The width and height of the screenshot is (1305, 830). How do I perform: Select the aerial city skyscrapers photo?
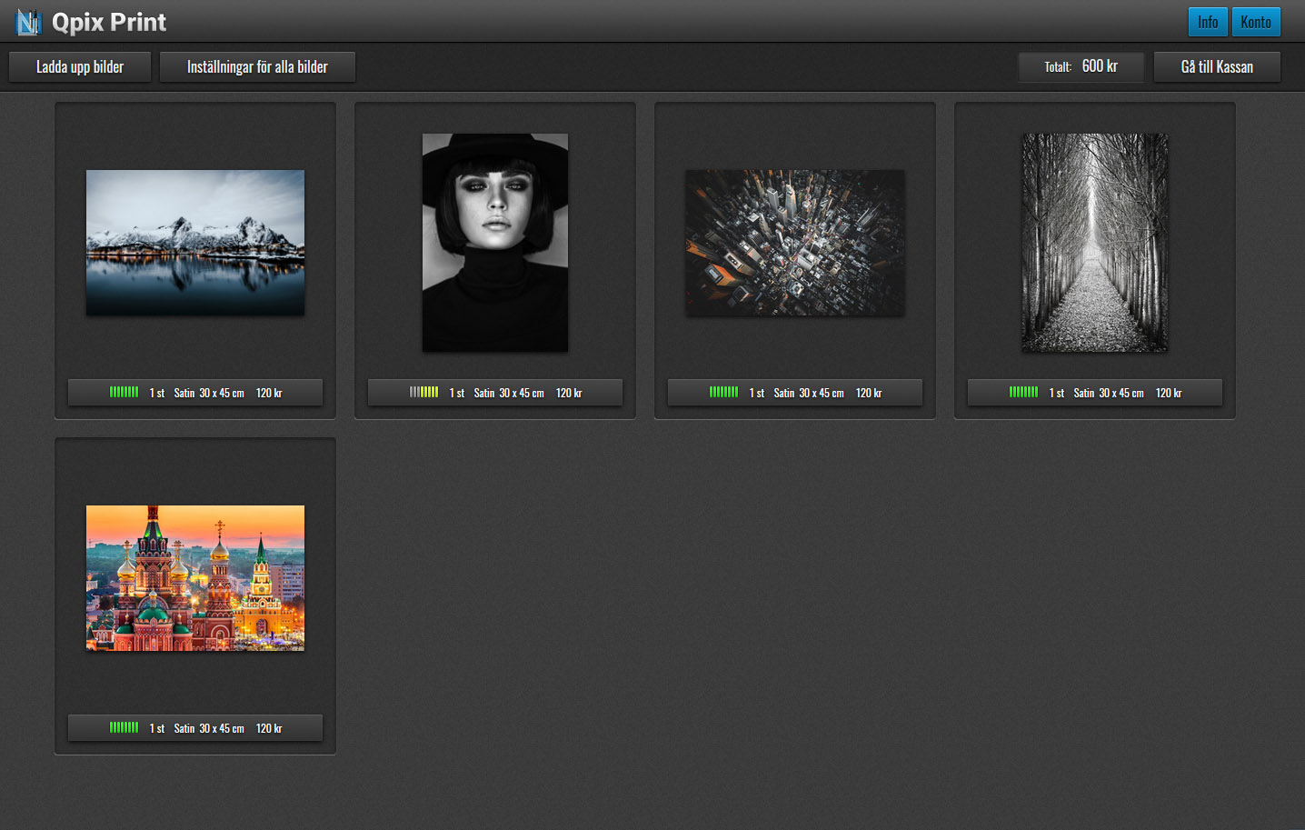(x=795, y=243)
